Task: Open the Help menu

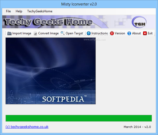Action: click(x=19, y=11)
